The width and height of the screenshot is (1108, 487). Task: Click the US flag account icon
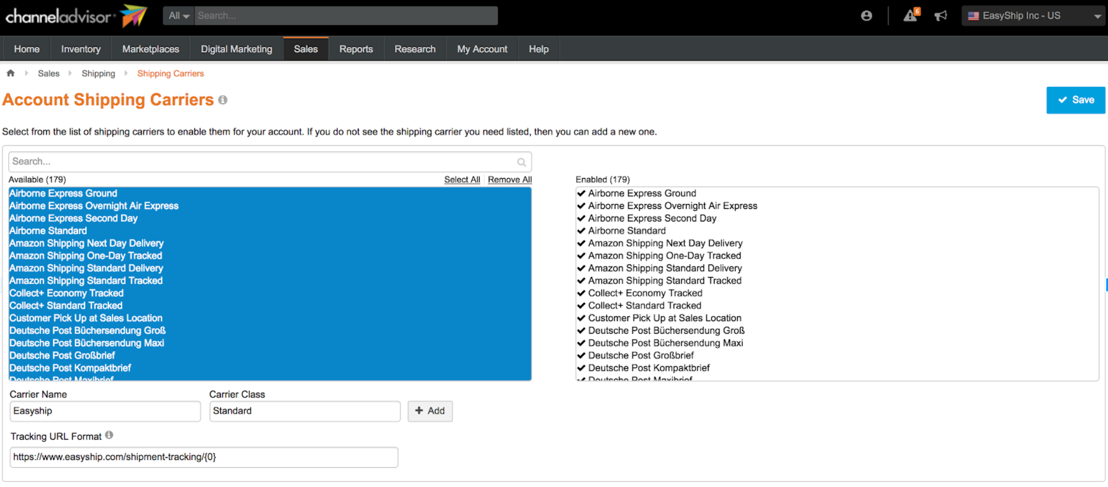pyautogui.click(x=973, y=16)
